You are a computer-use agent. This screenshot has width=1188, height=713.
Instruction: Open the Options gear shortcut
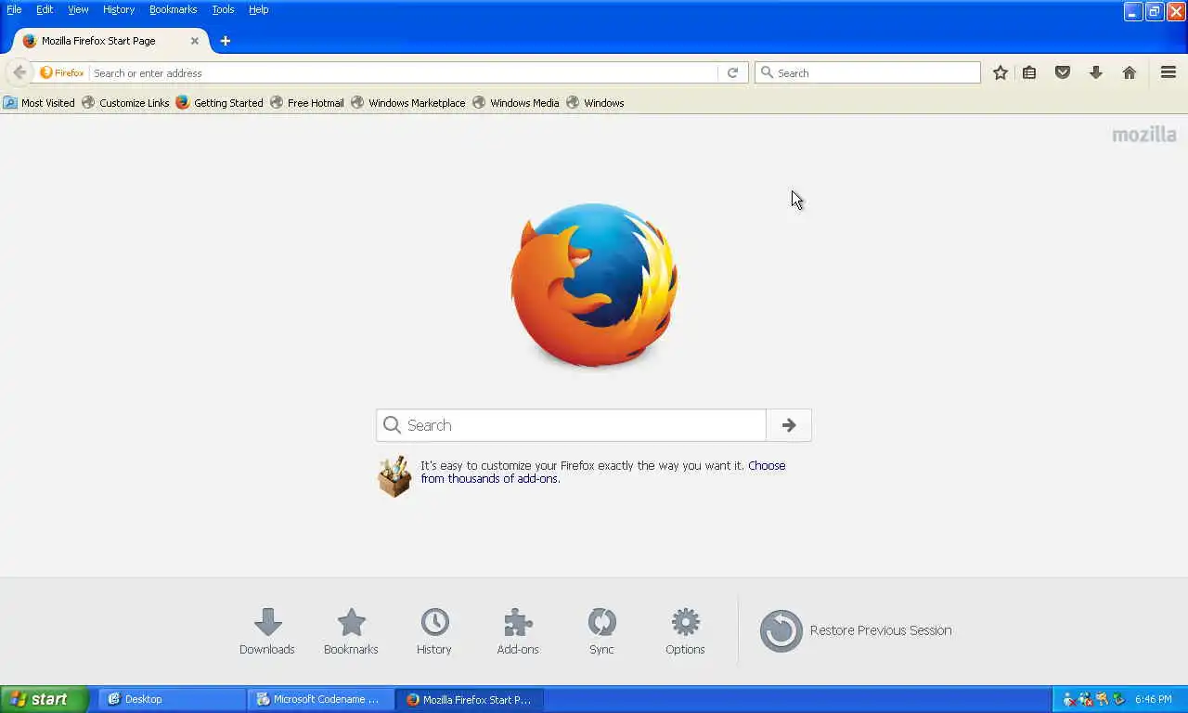[685, 631]
